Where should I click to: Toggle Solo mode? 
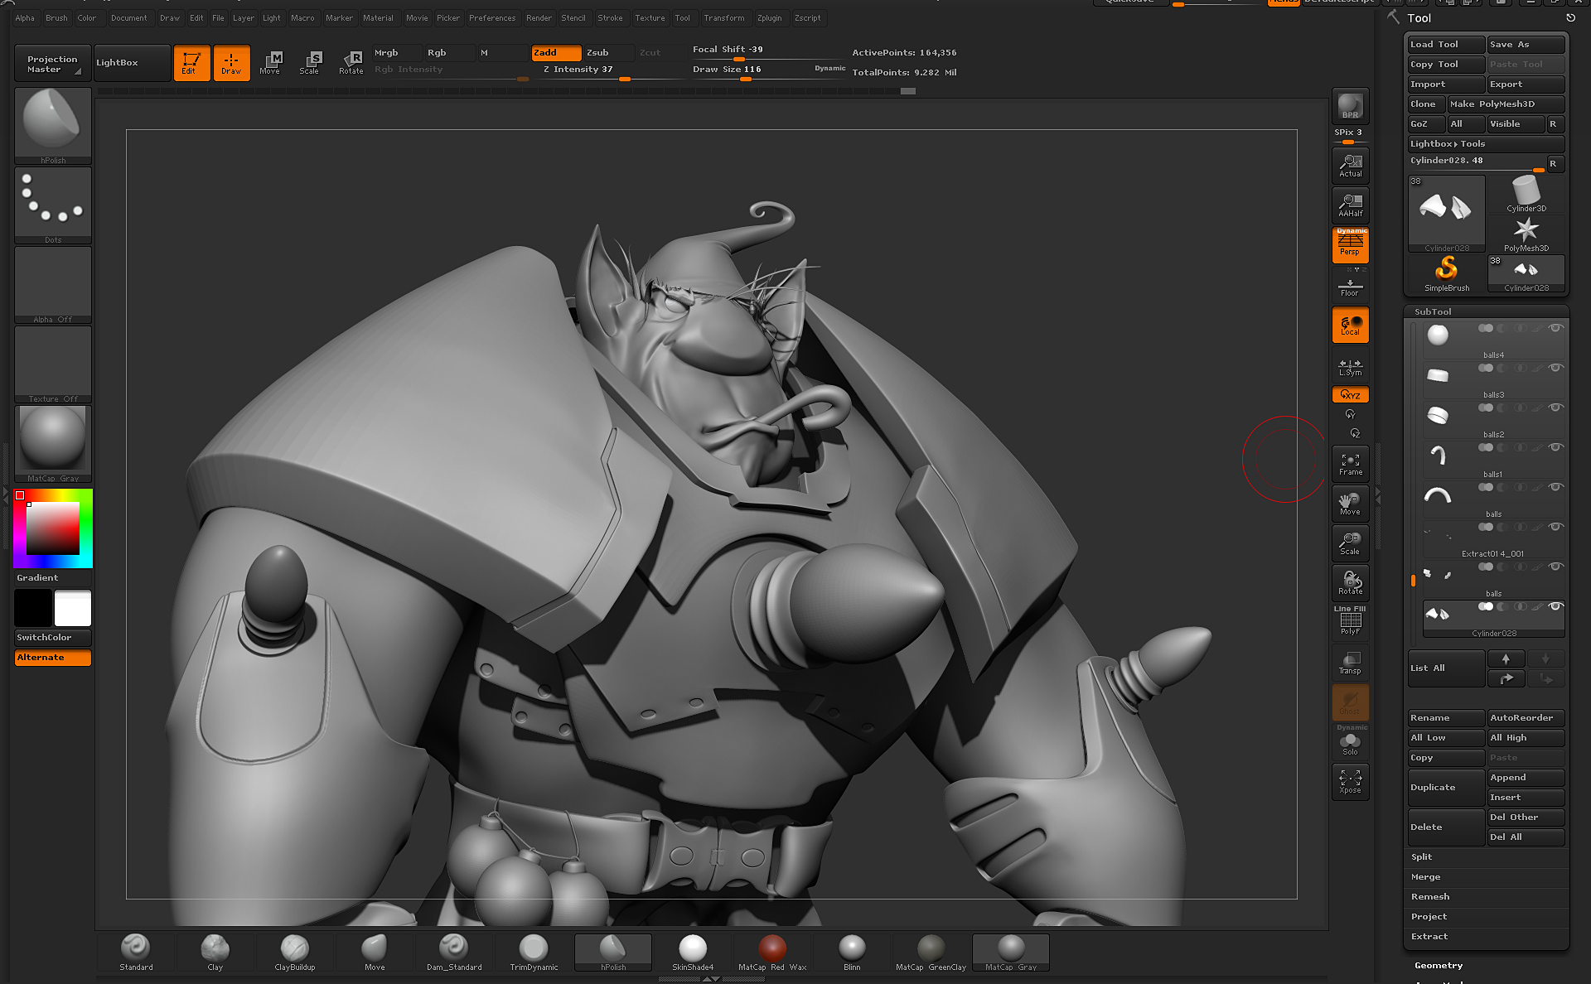[x=1350, y=744]
